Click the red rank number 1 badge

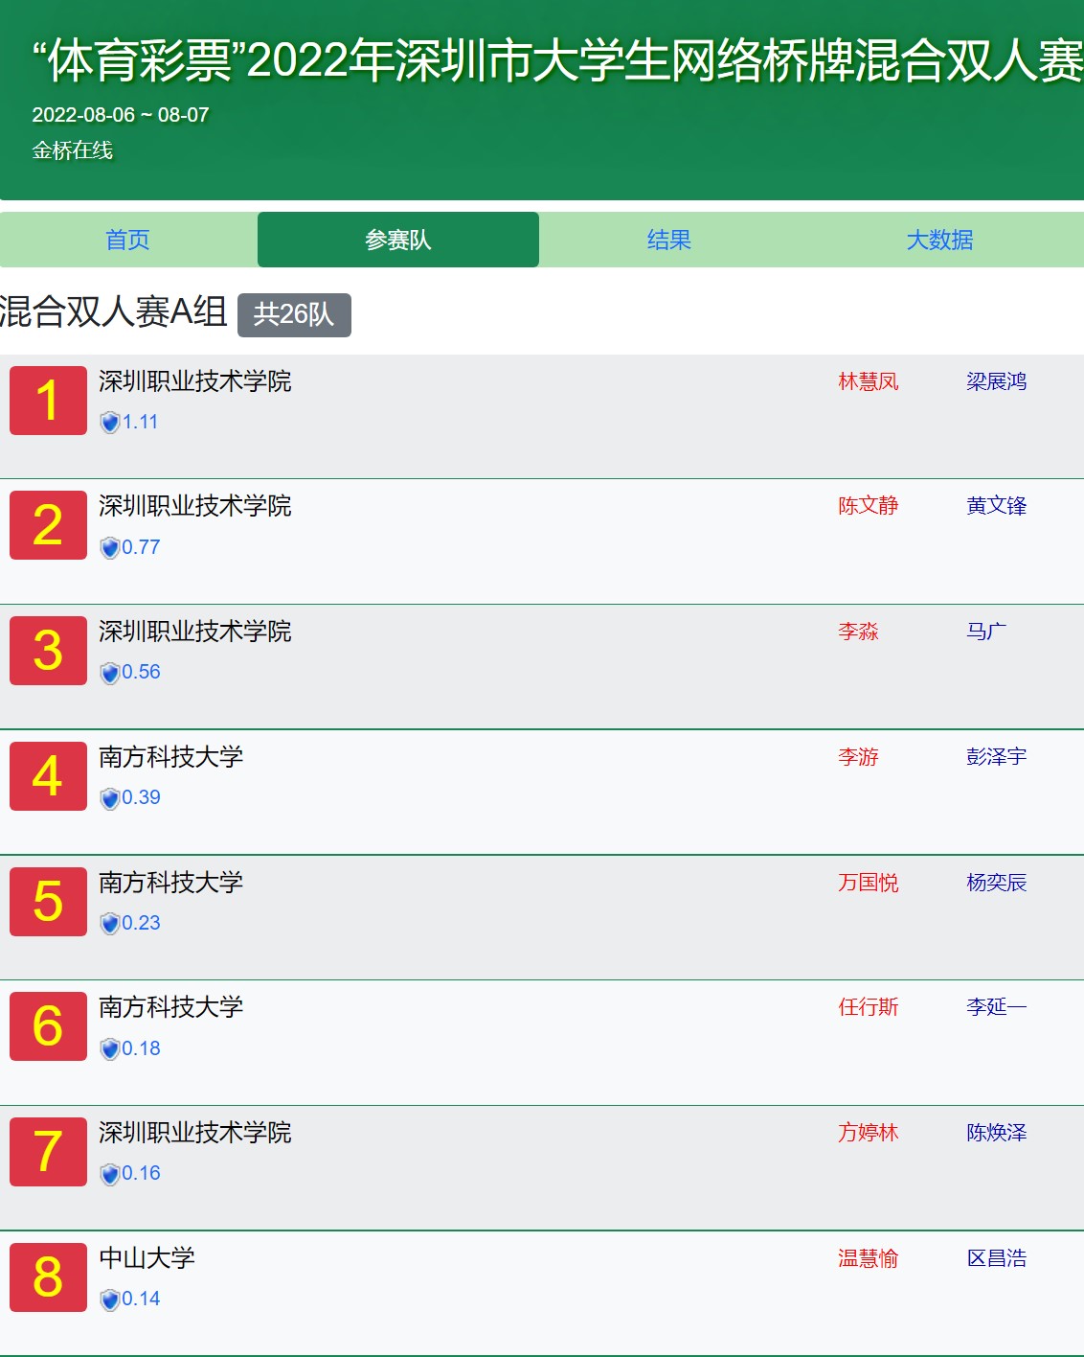[x=48, y=401]
